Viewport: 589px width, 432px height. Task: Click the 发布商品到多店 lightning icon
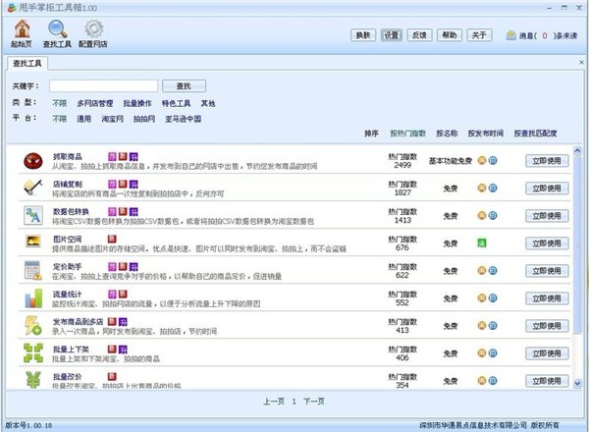pyautogui.click(x=33, y=325)
